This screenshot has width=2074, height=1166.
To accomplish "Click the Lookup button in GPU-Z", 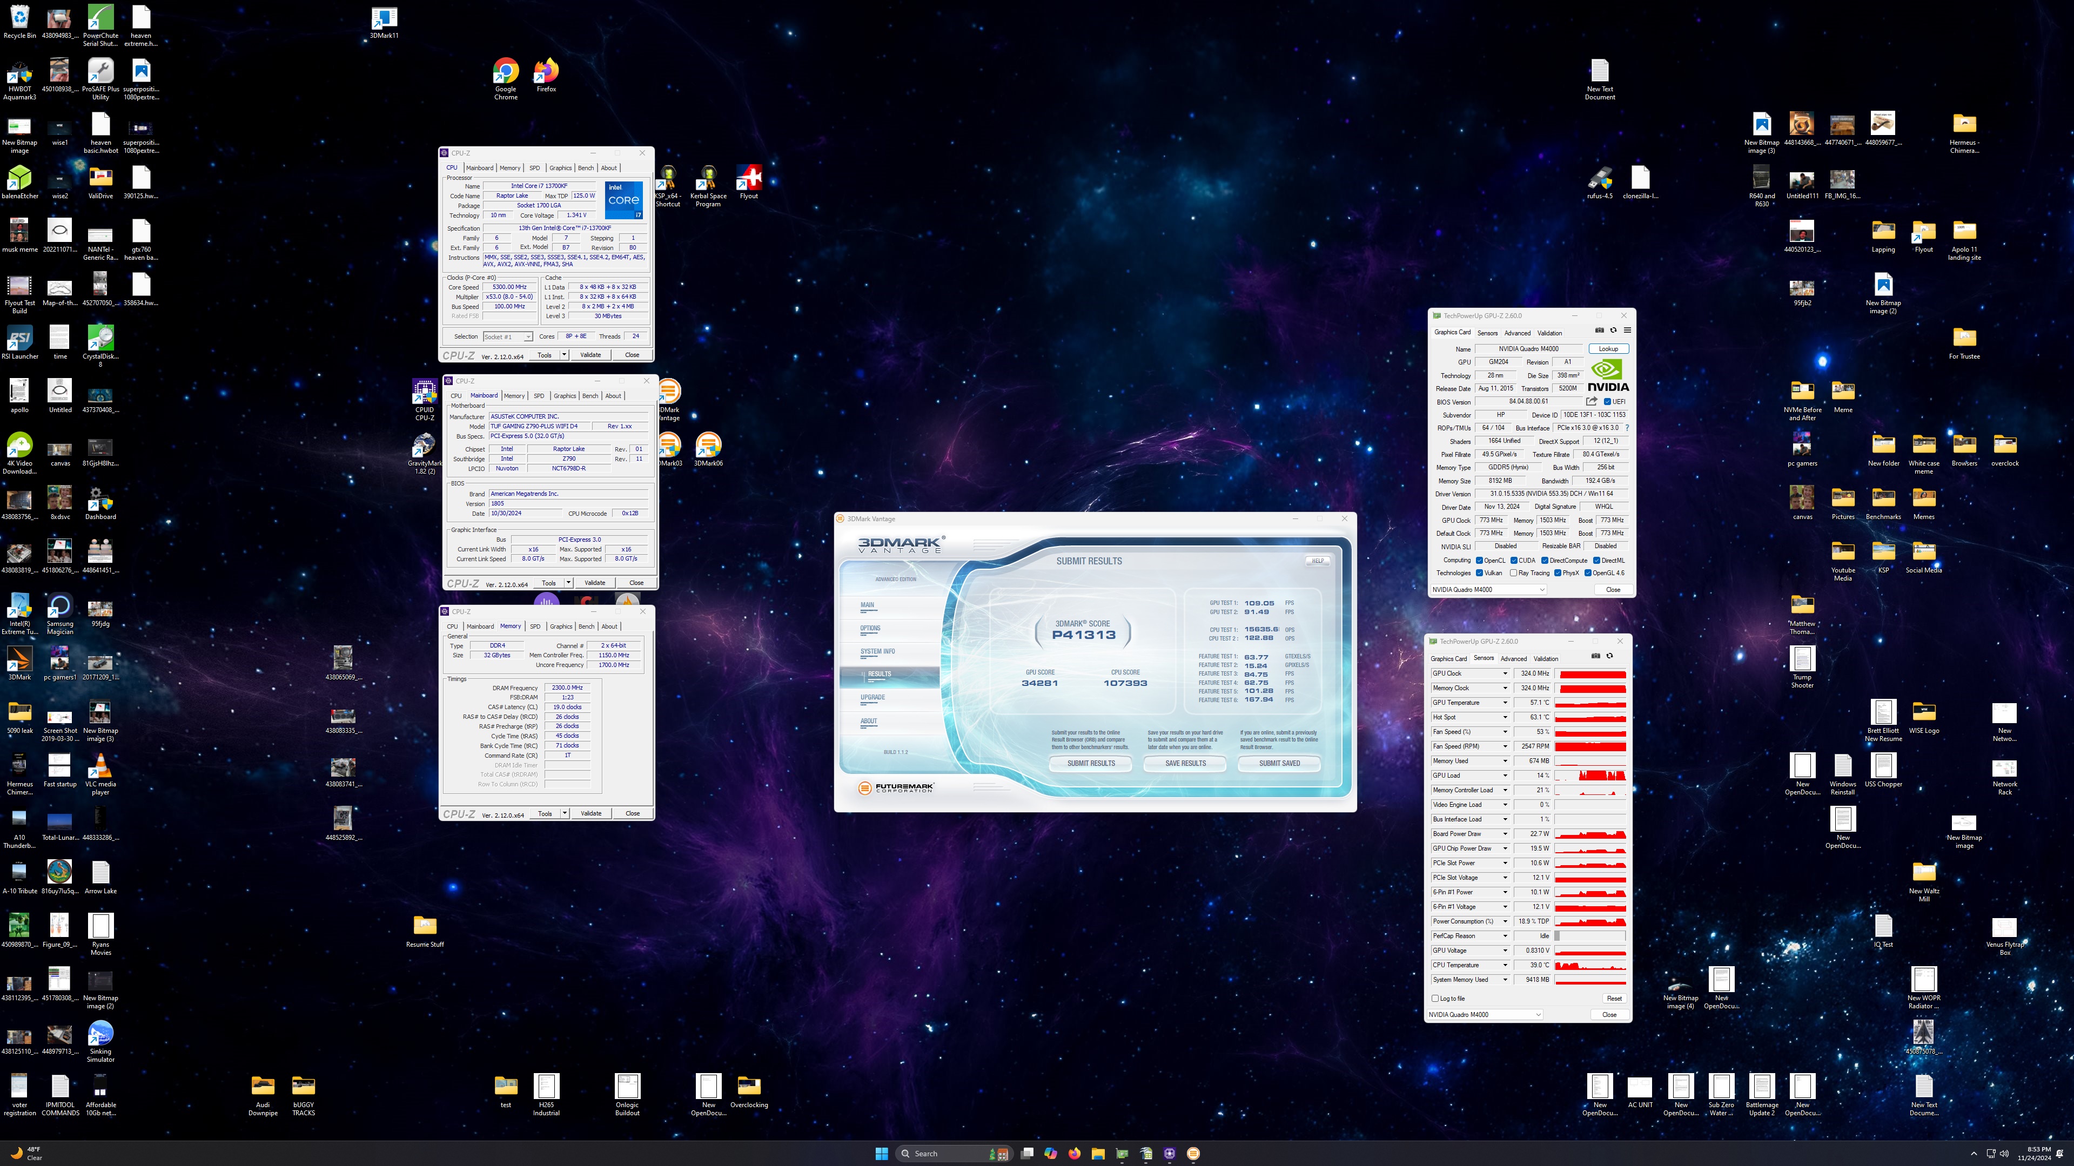I will (1608, 348).
